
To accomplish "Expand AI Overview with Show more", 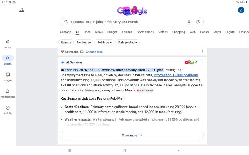I will coord(132,136).
